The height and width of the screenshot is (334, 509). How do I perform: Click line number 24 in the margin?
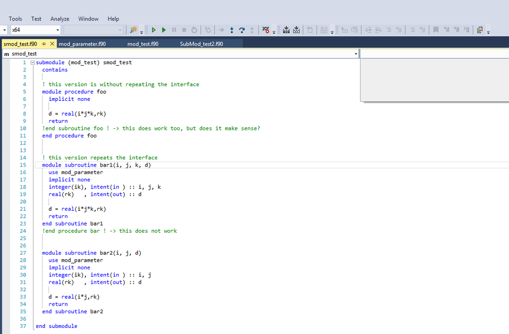23,231
